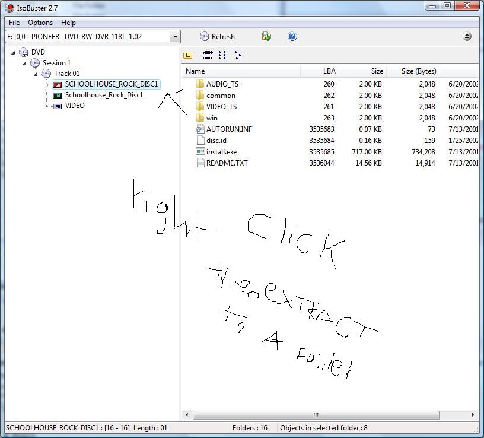Click the disc.id file icon
484x438 pixels.
coord(200,140)
